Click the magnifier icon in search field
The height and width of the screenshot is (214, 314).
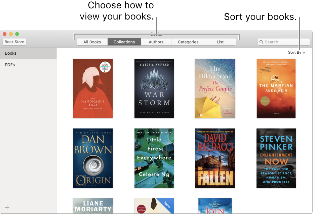(261, 42)
